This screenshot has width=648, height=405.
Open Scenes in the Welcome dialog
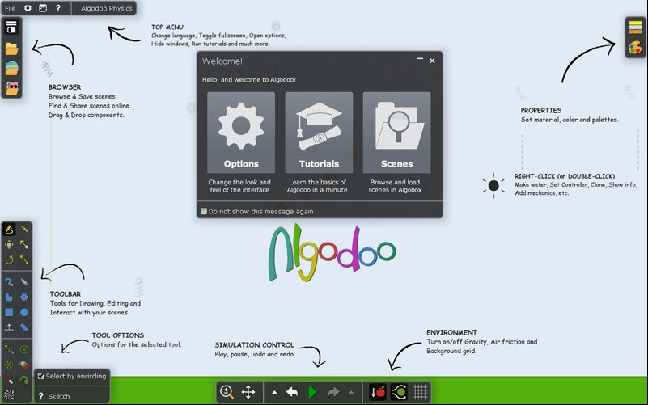pyautogui.click(x=396, y=133)
